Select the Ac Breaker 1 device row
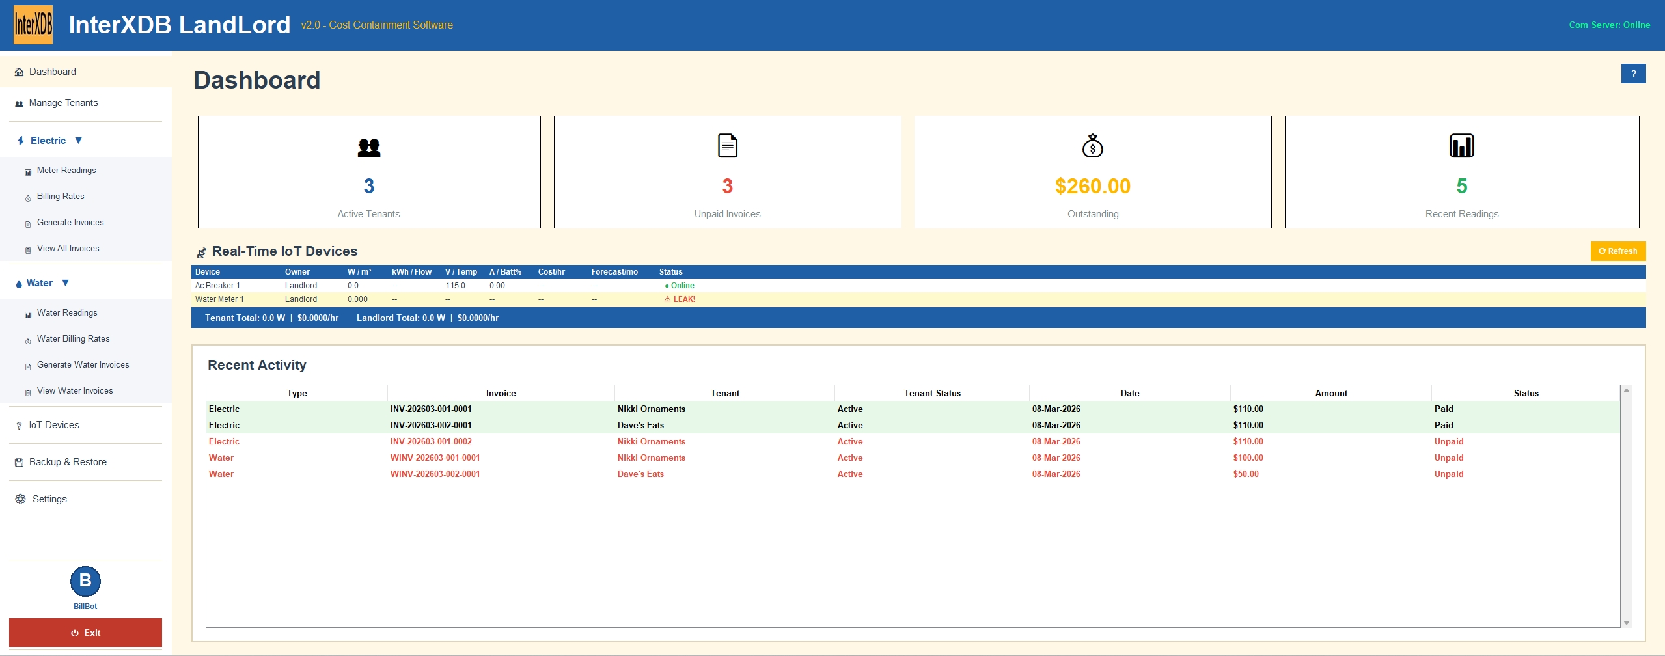The image size is (1665, 656). tap(918, 286)
